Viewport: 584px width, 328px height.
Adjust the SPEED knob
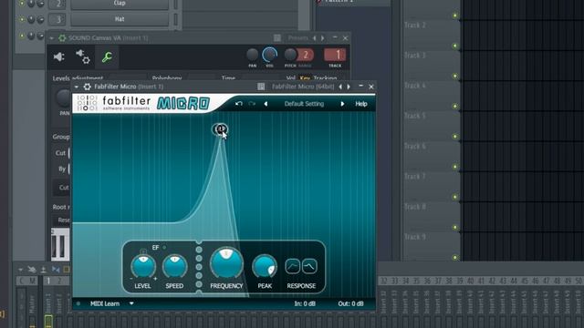click(174, 265)
